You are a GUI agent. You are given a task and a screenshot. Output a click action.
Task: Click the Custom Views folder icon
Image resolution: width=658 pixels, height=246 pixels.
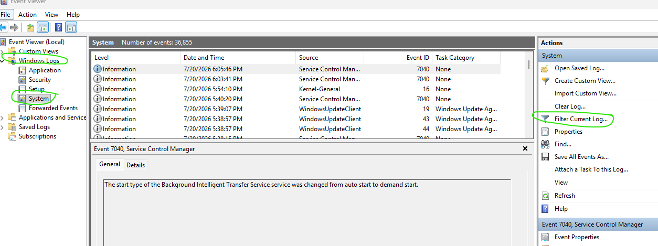pyautogui.click(x=12, y=51)
